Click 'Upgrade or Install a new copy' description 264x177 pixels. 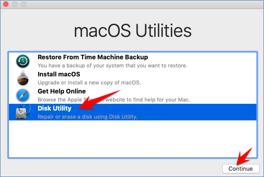[89, 83]
